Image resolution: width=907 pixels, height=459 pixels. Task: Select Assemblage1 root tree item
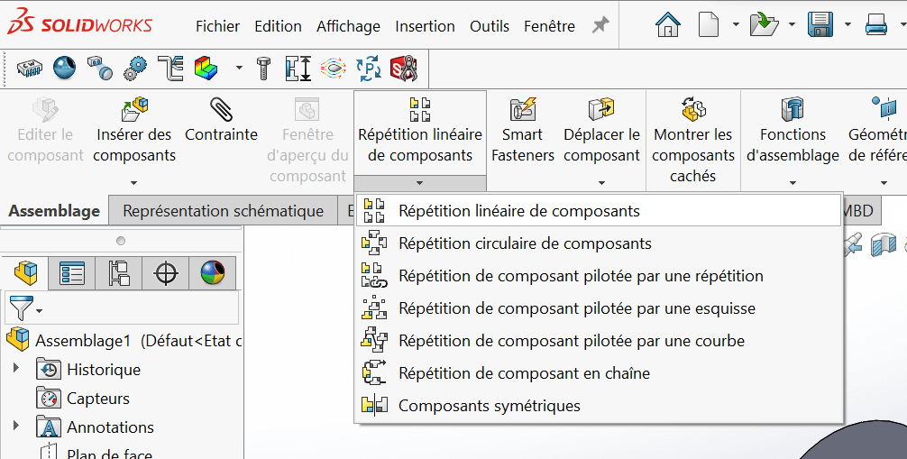click(83, 341)
